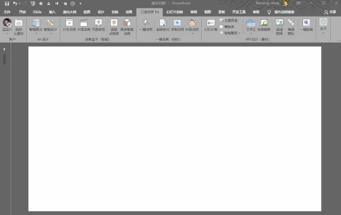Click the 共享 share button
This screenshot has width=341, height=215.
pyautogui.click(x=330, y=12)
